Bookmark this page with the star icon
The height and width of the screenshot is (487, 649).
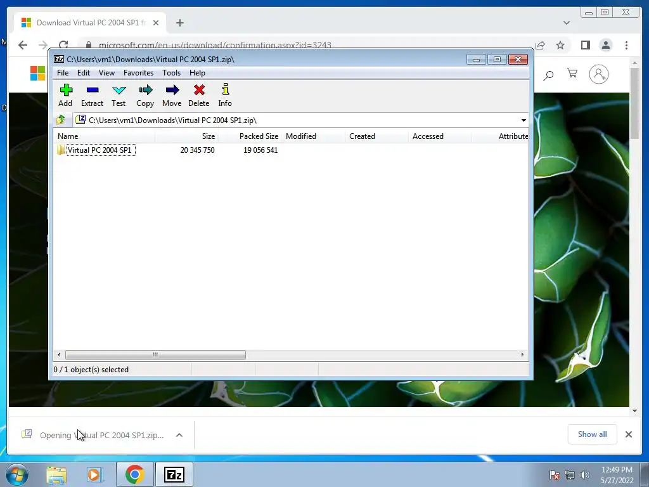(560, 45)
